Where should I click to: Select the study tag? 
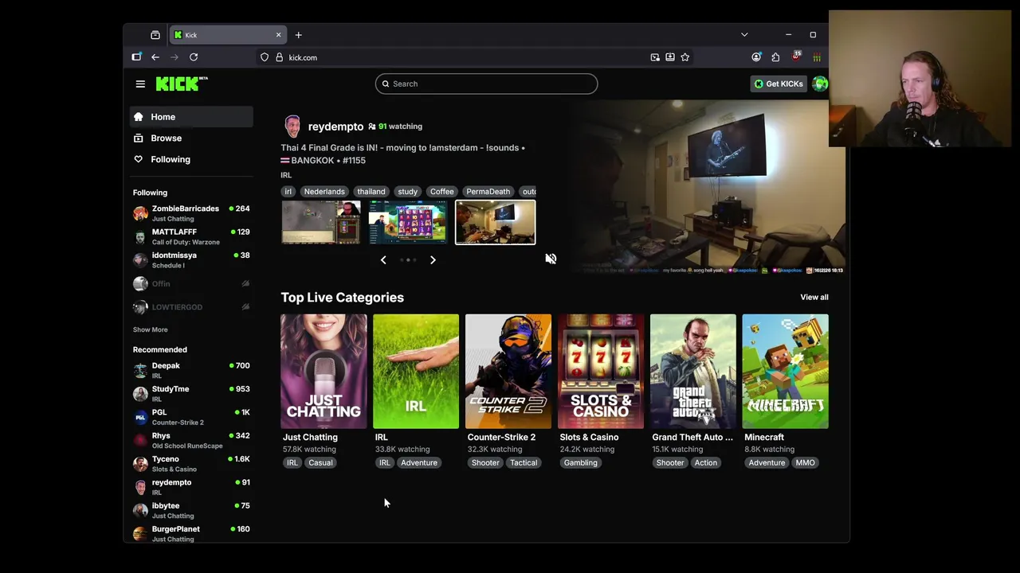(407, 192)
